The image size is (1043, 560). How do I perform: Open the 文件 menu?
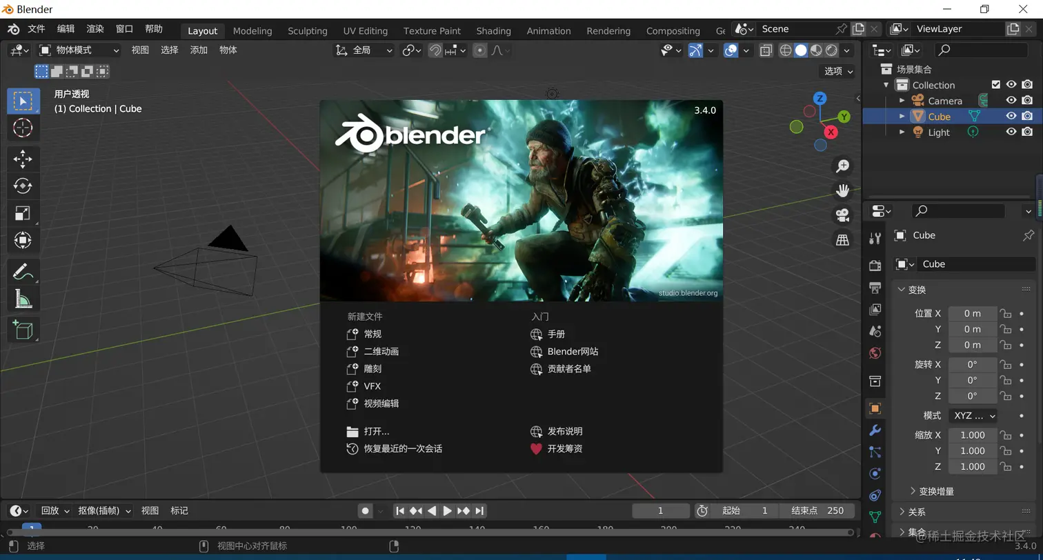coord(36,29)
